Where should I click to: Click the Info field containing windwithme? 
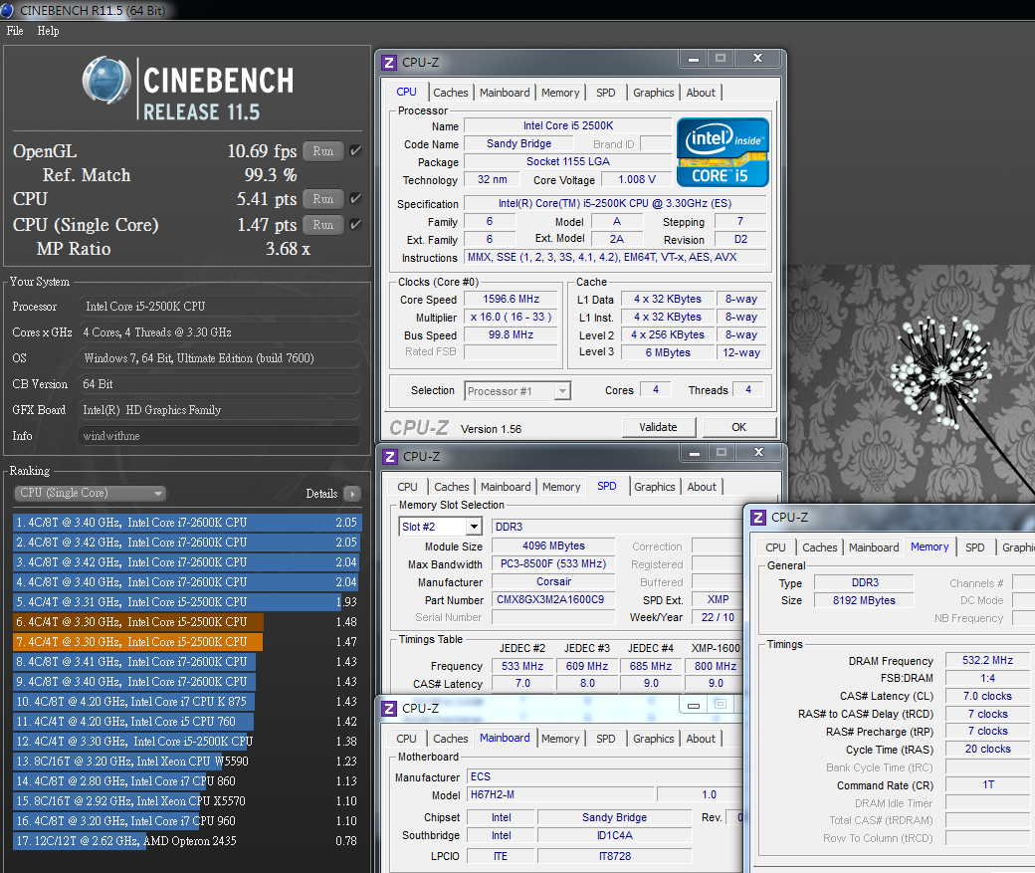tap(219, 436)
